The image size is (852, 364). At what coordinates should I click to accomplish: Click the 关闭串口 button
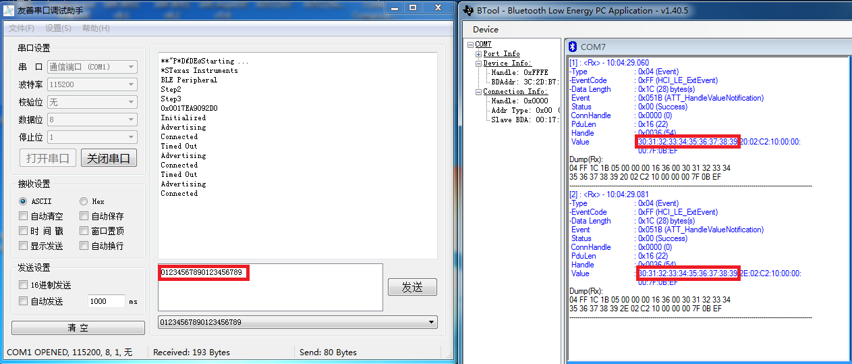pyautogui.click(x=109, y=158)
